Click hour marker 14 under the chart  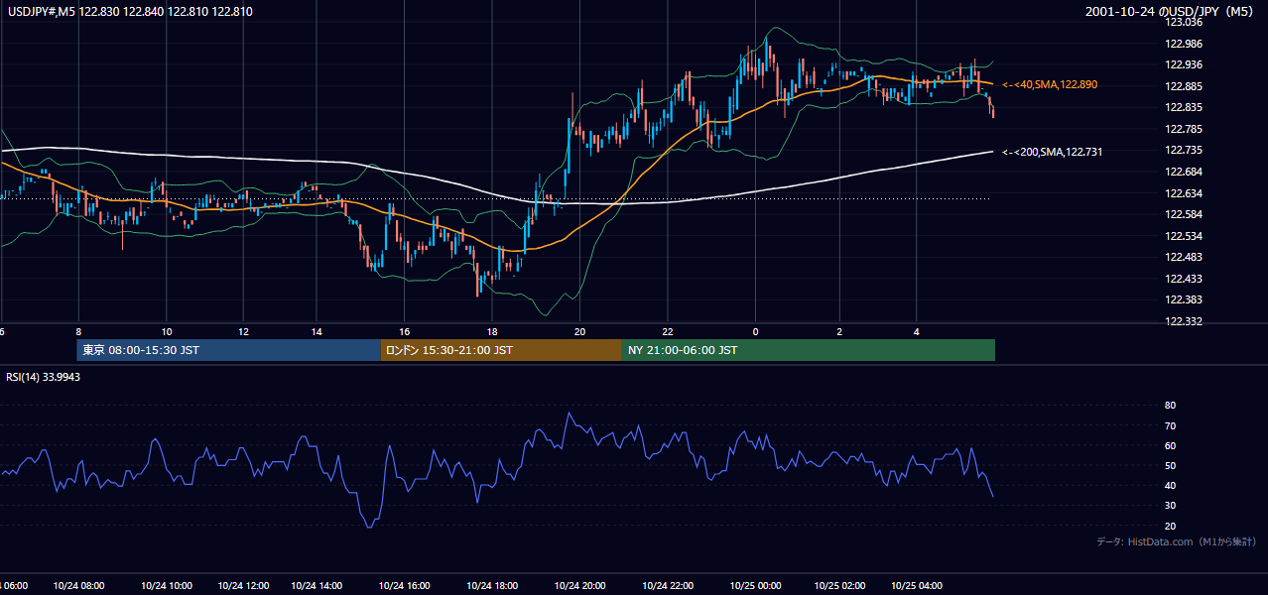coord(317,331)
